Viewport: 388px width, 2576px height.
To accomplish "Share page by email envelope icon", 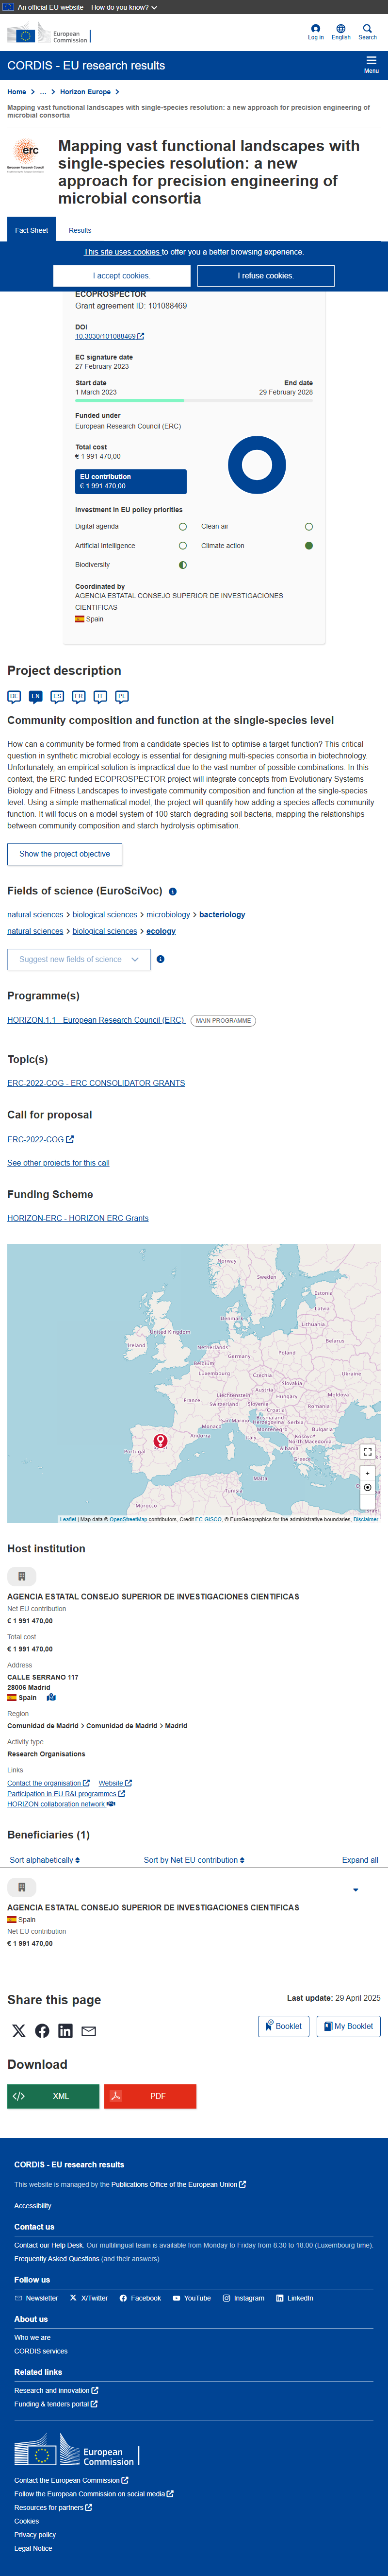I will (x=89, y=2031).
